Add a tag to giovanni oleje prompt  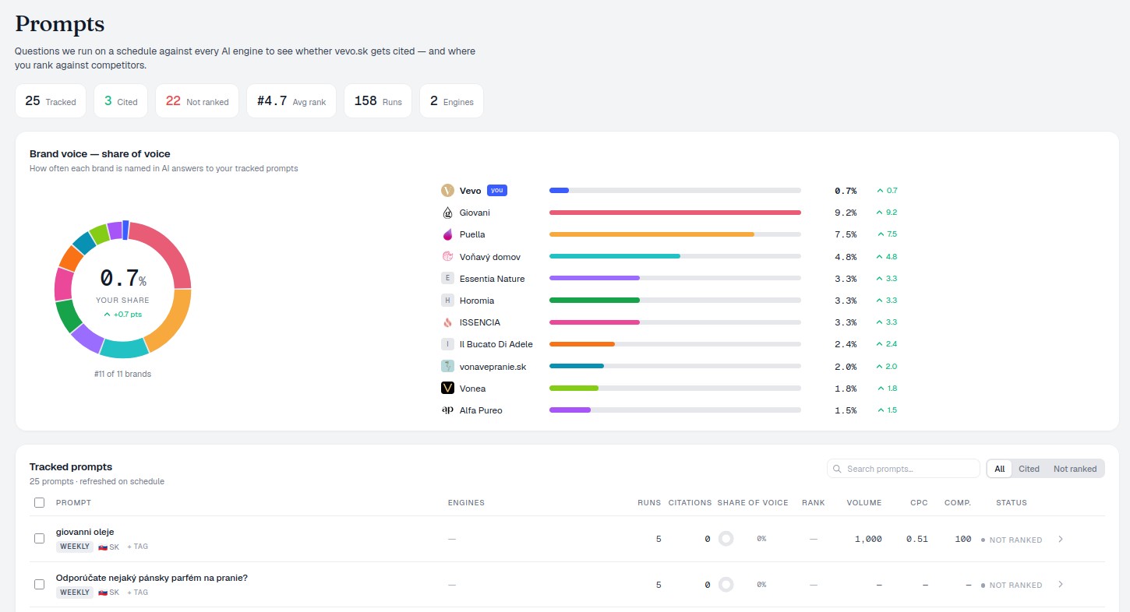point(138,547)
